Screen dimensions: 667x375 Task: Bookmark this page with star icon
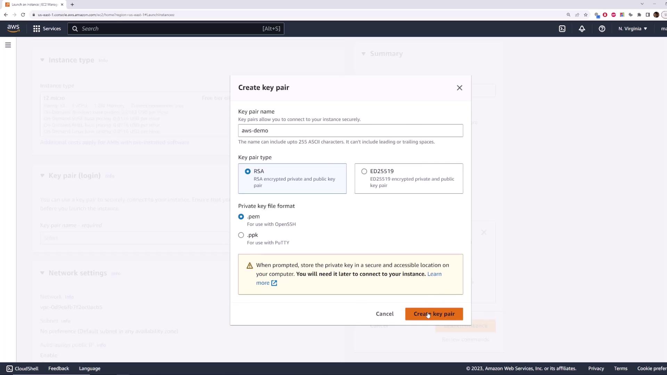(x=586, y=15)
